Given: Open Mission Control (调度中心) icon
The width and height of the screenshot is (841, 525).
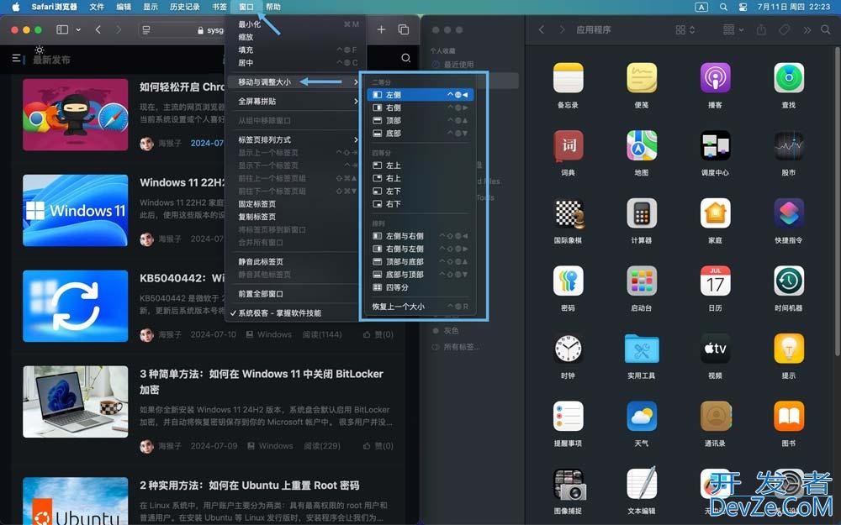Looking at the screenshot, I should click(x=715, y=145).
